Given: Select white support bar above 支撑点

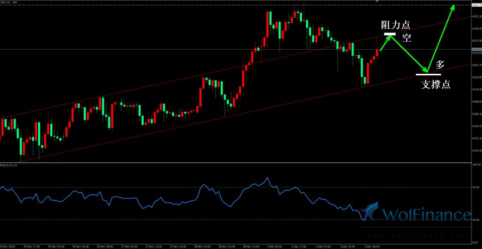Looking at the screenshot, I should click(x=428, y=74).
